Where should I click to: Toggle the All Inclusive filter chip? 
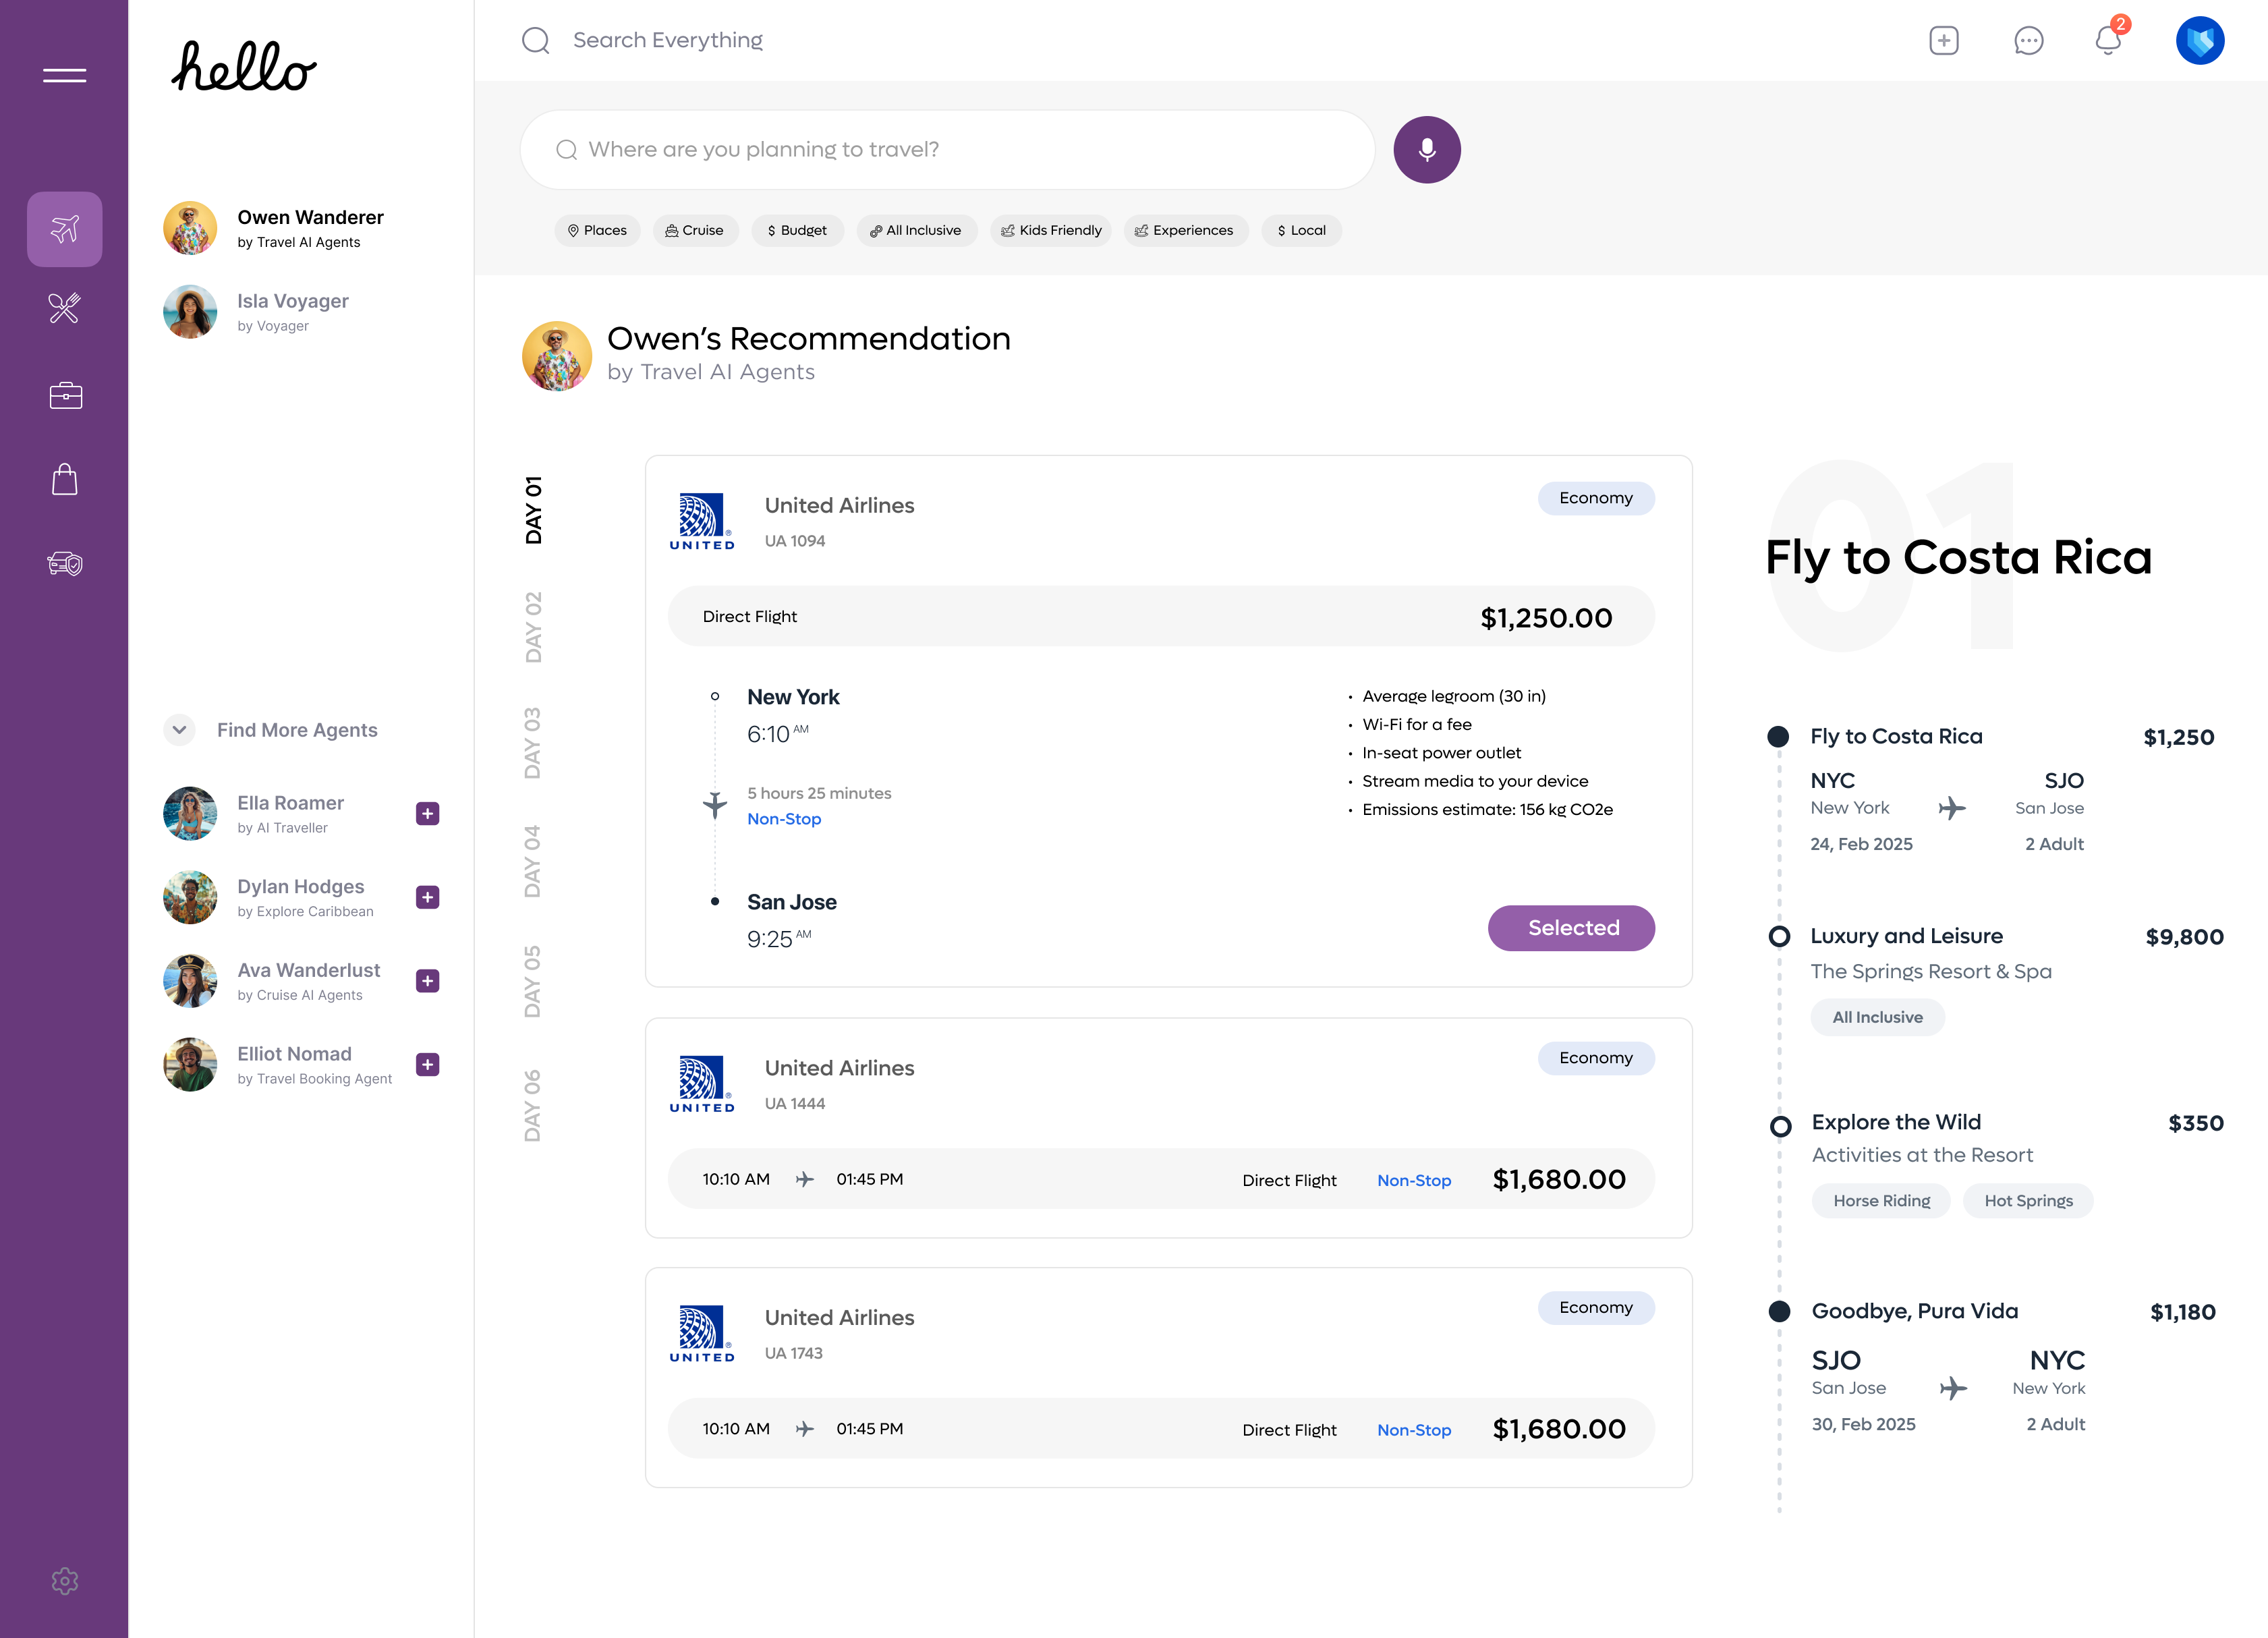(915, 230)
